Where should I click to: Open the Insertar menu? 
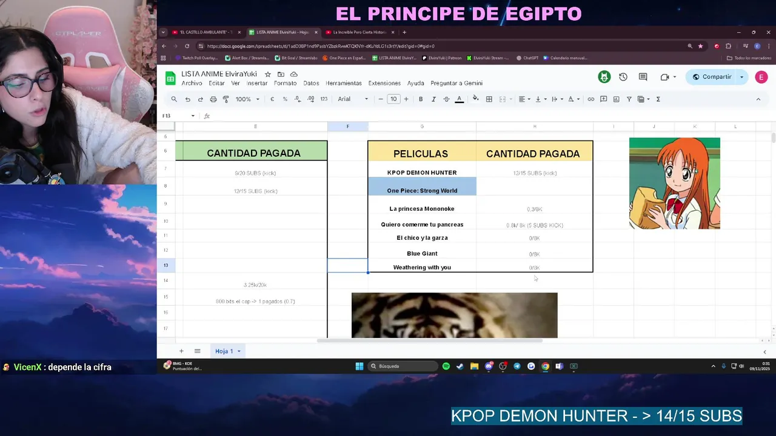tap(257, 83)
